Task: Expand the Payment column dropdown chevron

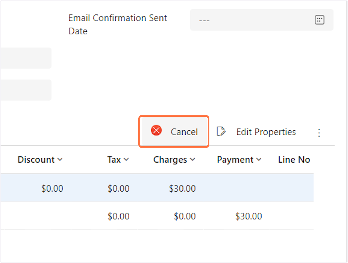Action: pos(259,159)
